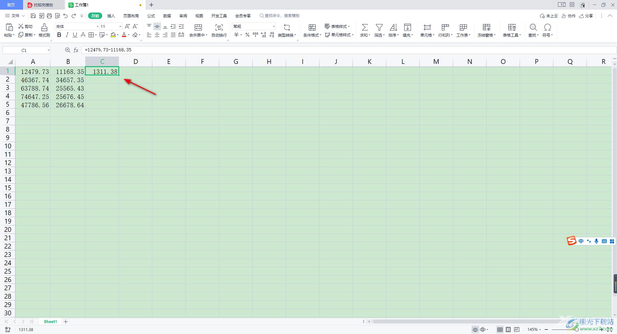Screen dimensions: 617x334
Task: Undo the last action
Action: 66,16
